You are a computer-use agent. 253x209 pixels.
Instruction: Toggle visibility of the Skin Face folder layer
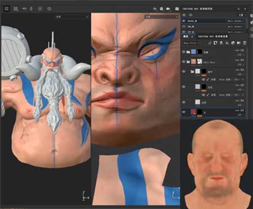[184, 61]
